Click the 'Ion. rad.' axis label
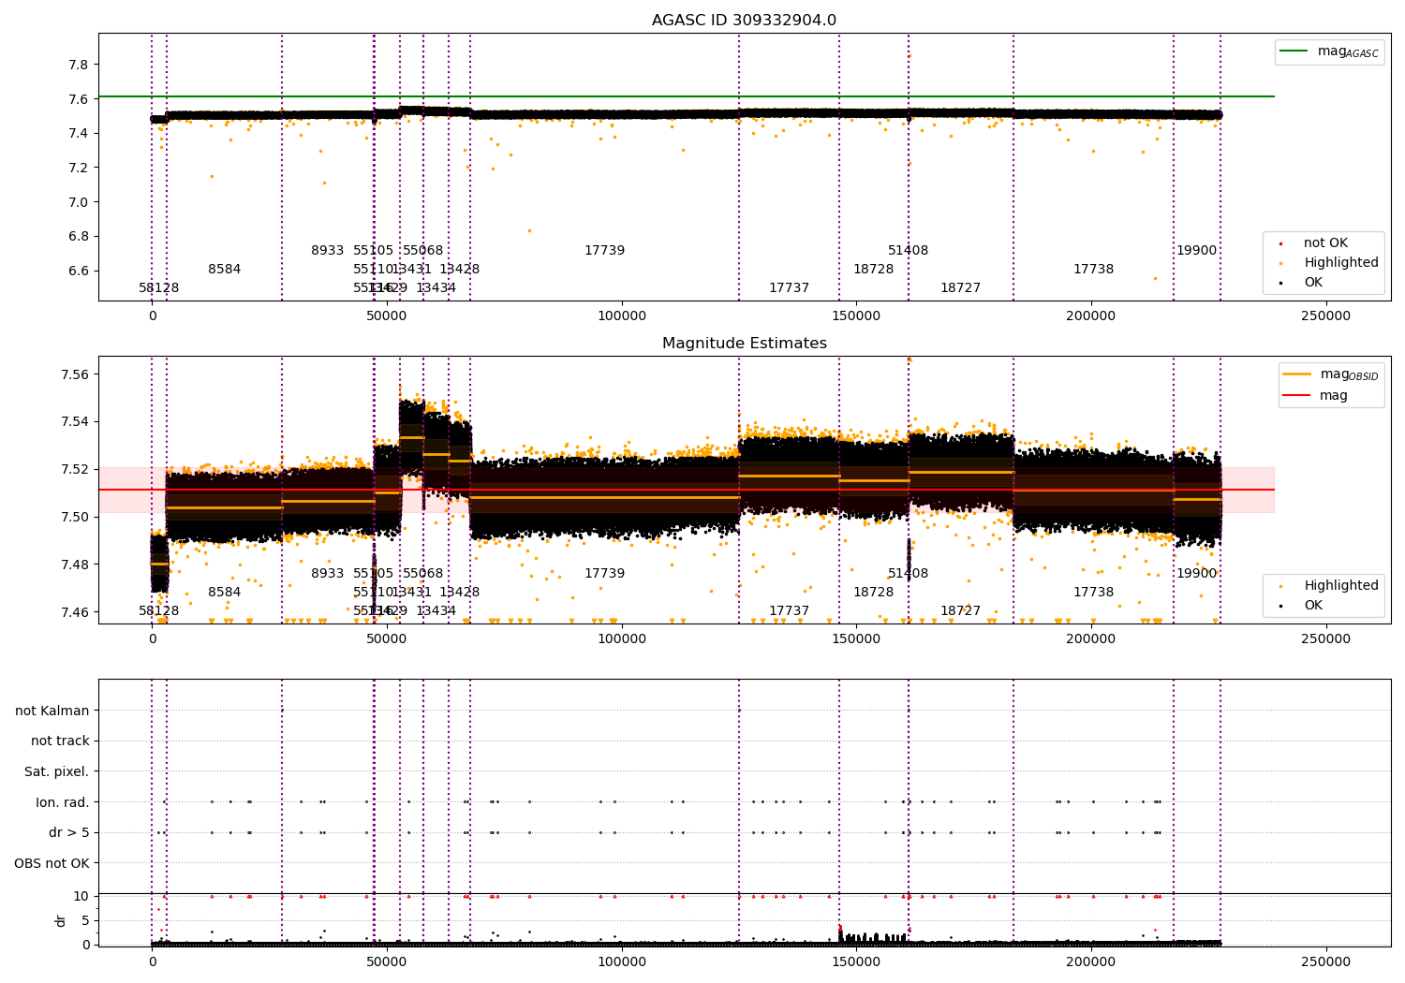Viewport: 1405px width, 983px height. point(63,802)
